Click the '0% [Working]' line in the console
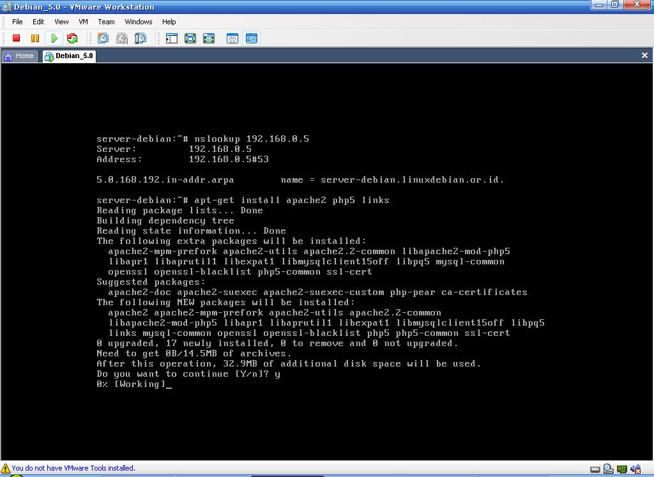Viewport: 654px width, 477px height. pos(134,384)
